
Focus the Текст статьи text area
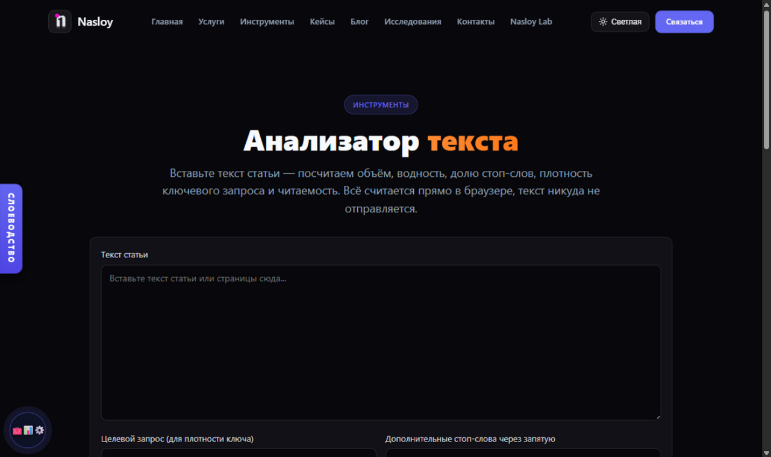381,343
